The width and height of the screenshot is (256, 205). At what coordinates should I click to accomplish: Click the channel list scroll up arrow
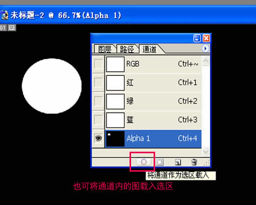point(206,61)
